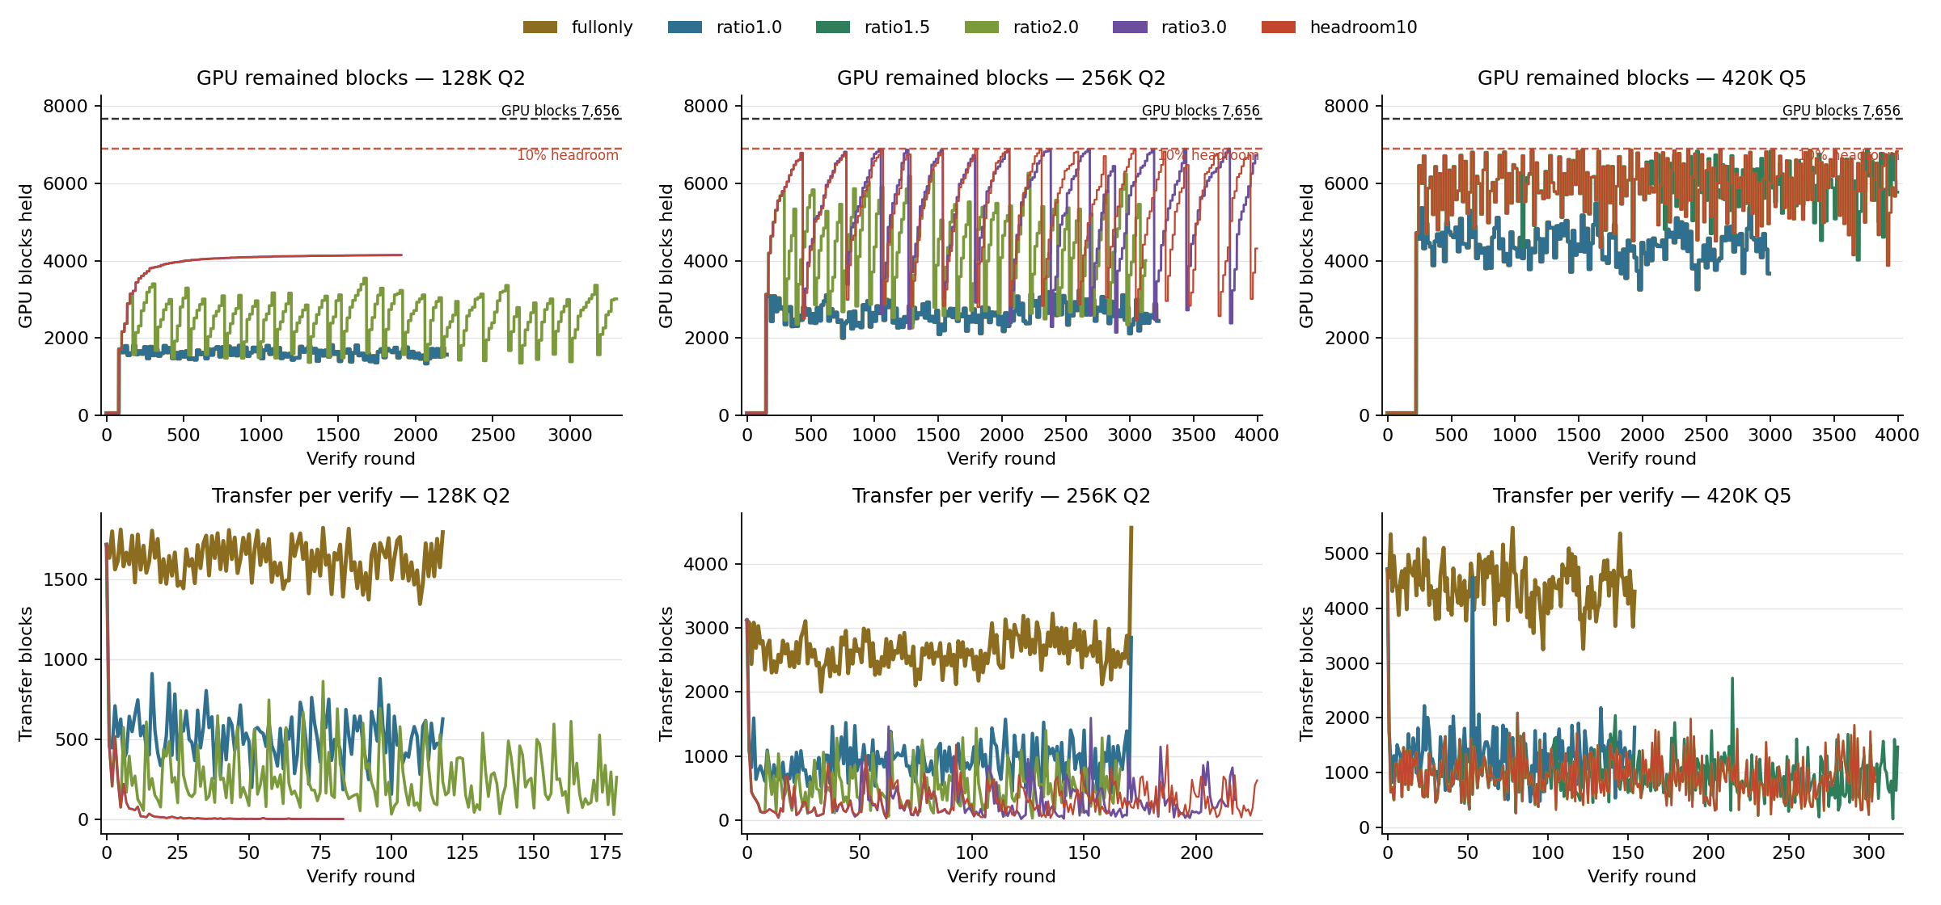
Task: Click '10% headroom' label in 128K Q2 chart
Action: coord(568,155)
